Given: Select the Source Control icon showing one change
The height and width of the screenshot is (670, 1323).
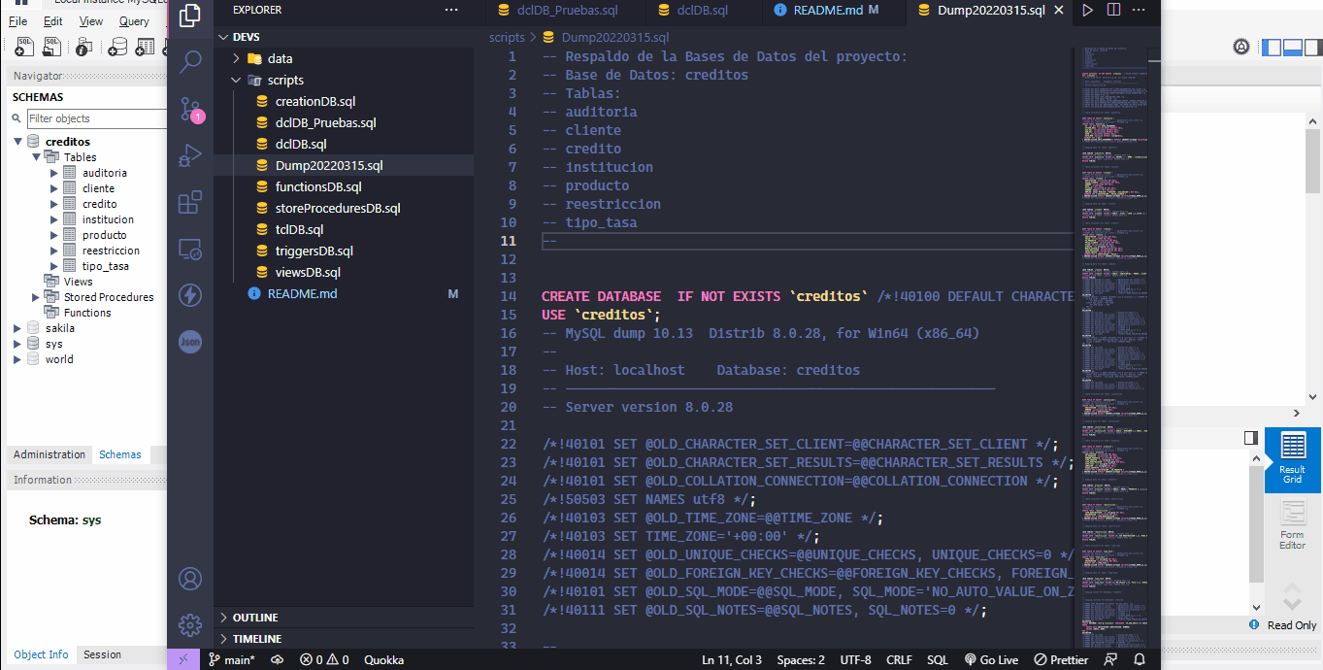Looking at the screenshot, I should [x=189, y=109].
